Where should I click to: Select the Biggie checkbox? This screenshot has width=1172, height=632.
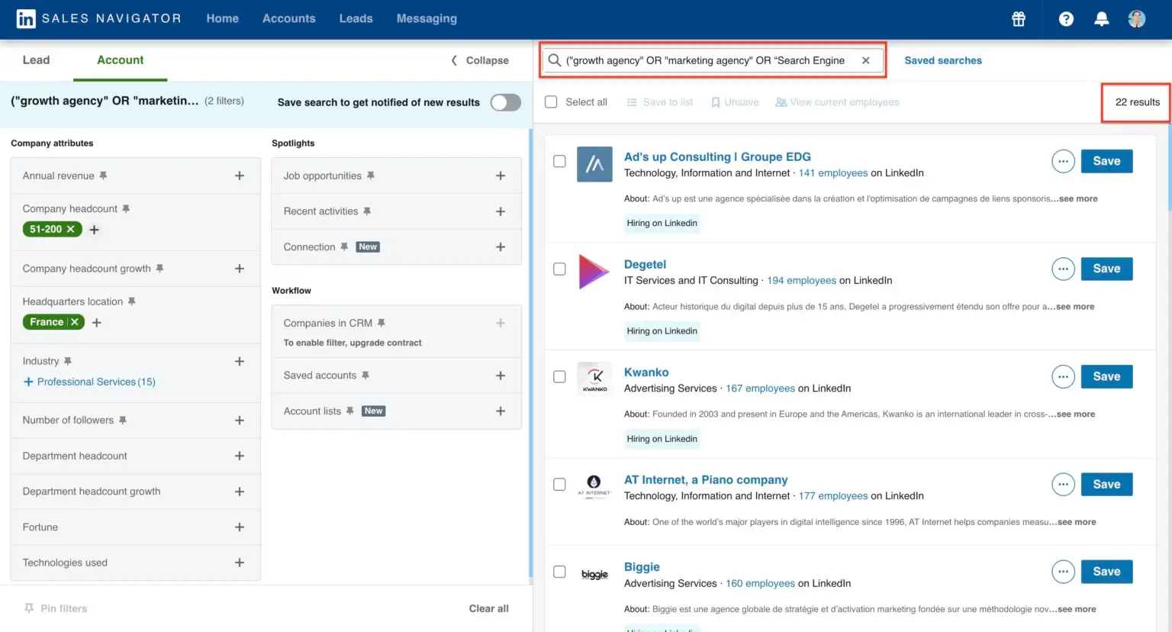pyautogui.click(x=559, y=572)
